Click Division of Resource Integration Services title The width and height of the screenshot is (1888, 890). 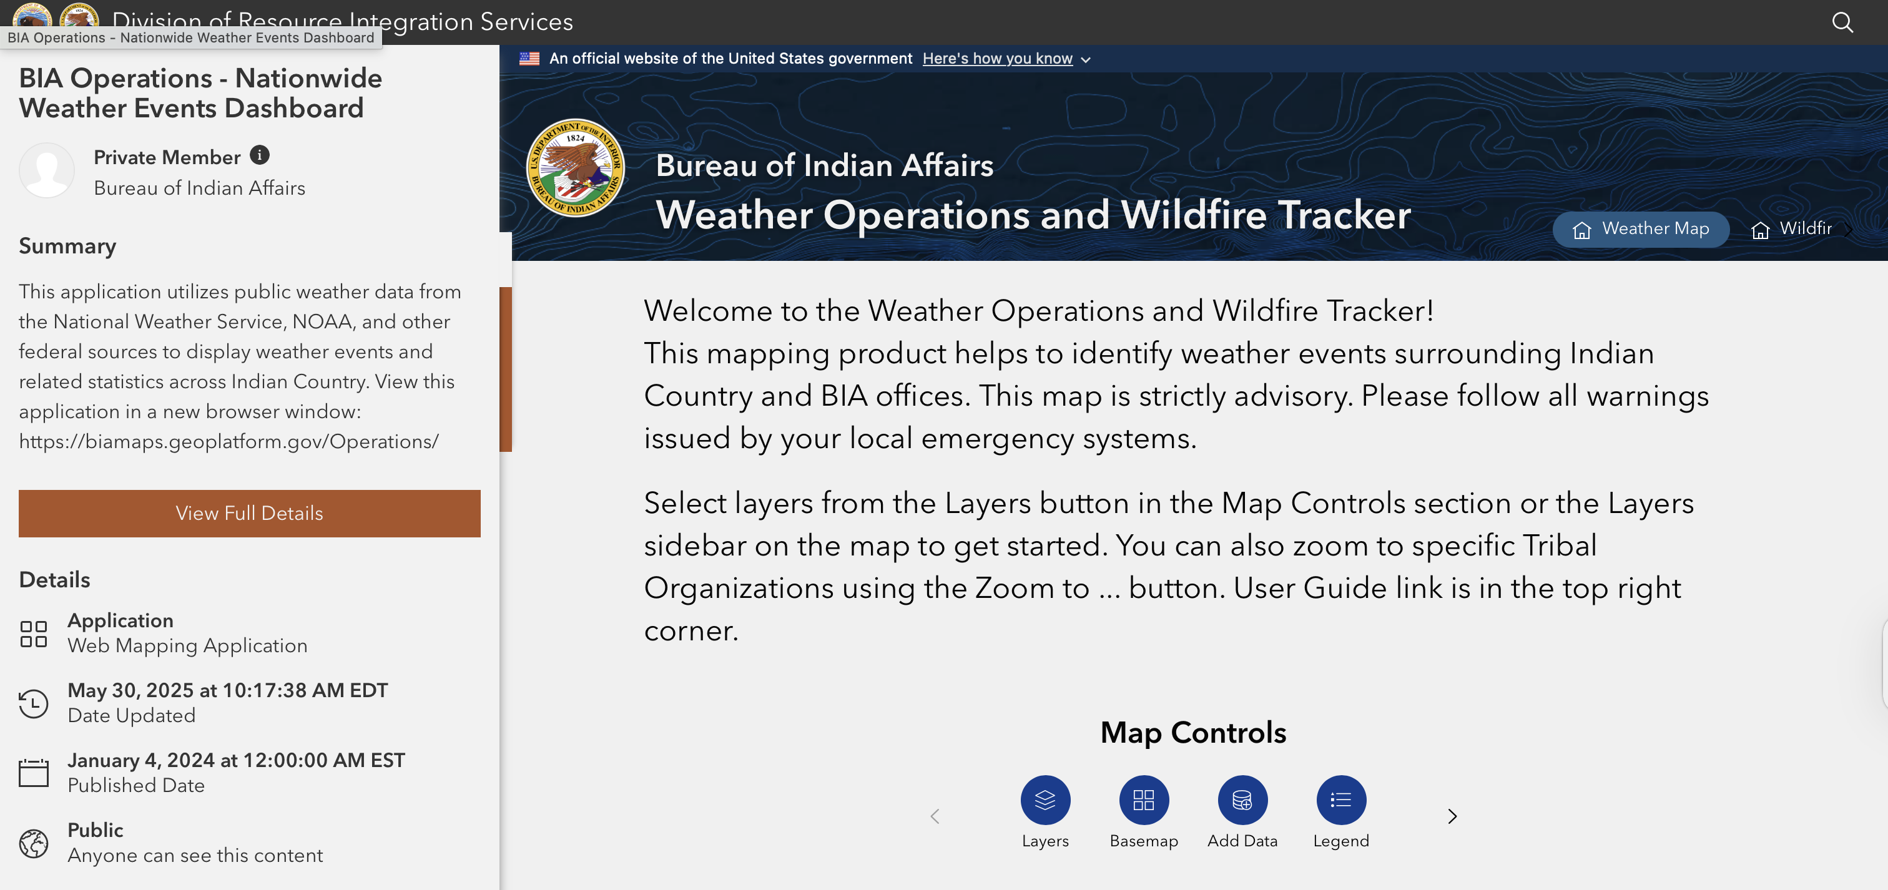click(342, 21)
